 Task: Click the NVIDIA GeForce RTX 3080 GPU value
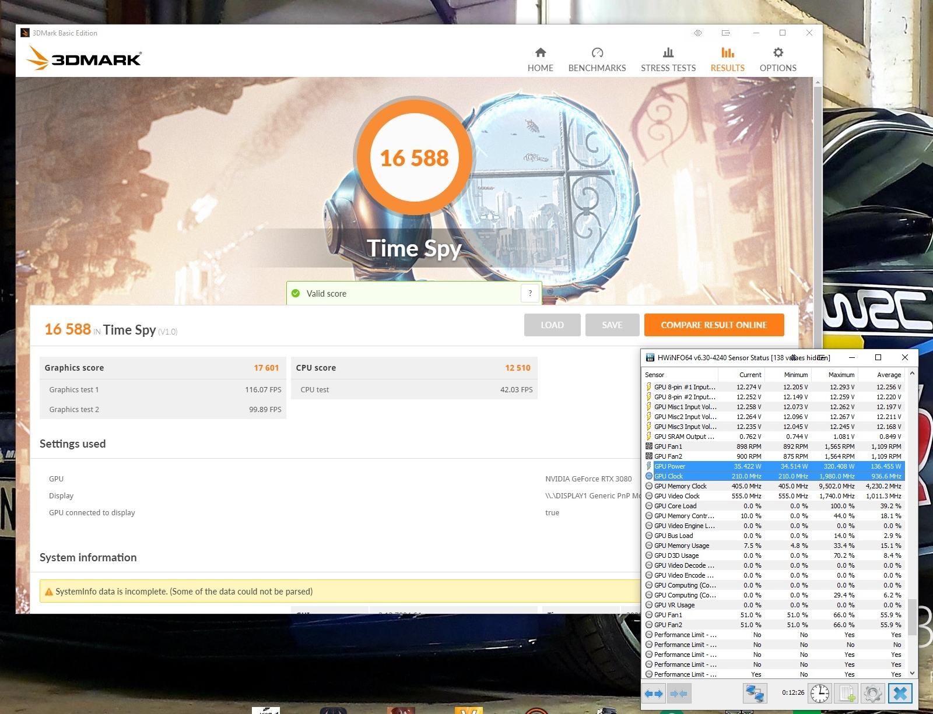pyautogui.click(x=588, y=479)
